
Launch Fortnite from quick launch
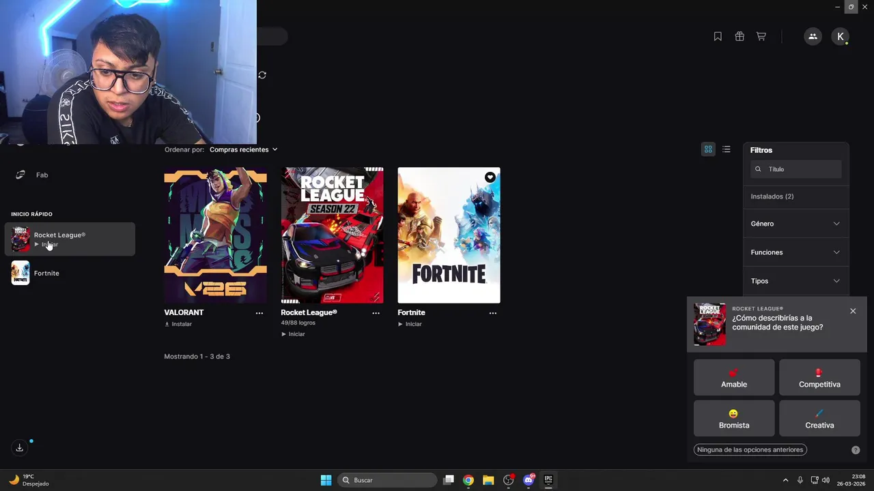point(70,273)
